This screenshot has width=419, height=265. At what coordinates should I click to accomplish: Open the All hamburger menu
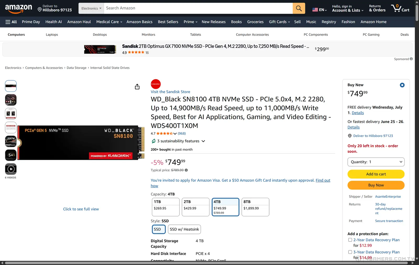coord(11,22)
